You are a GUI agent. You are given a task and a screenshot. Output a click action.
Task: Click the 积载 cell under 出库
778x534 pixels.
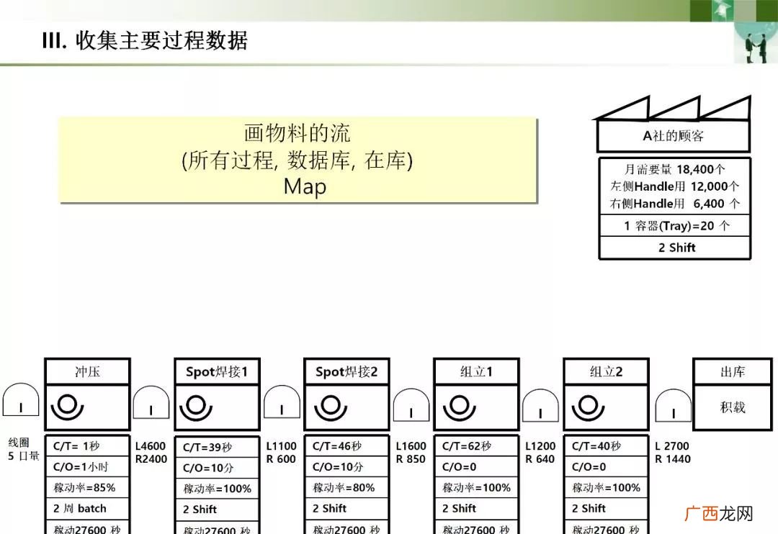733,407
